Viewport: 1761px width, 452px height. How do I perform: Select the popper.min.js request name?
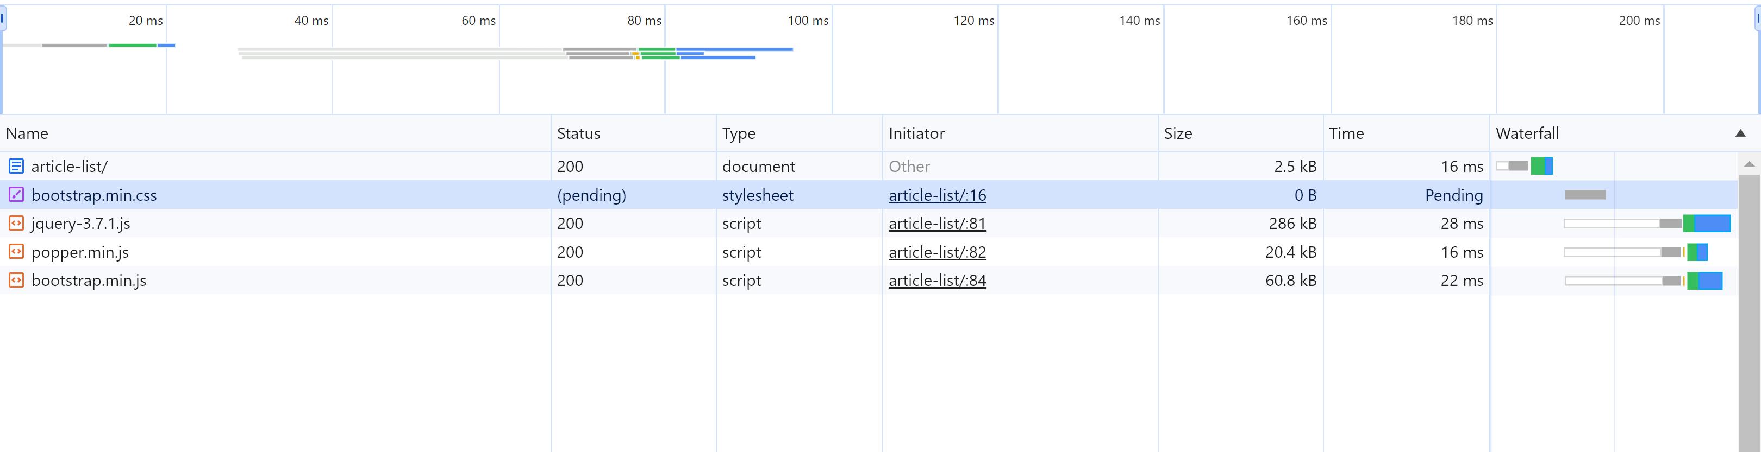[80, 253]
